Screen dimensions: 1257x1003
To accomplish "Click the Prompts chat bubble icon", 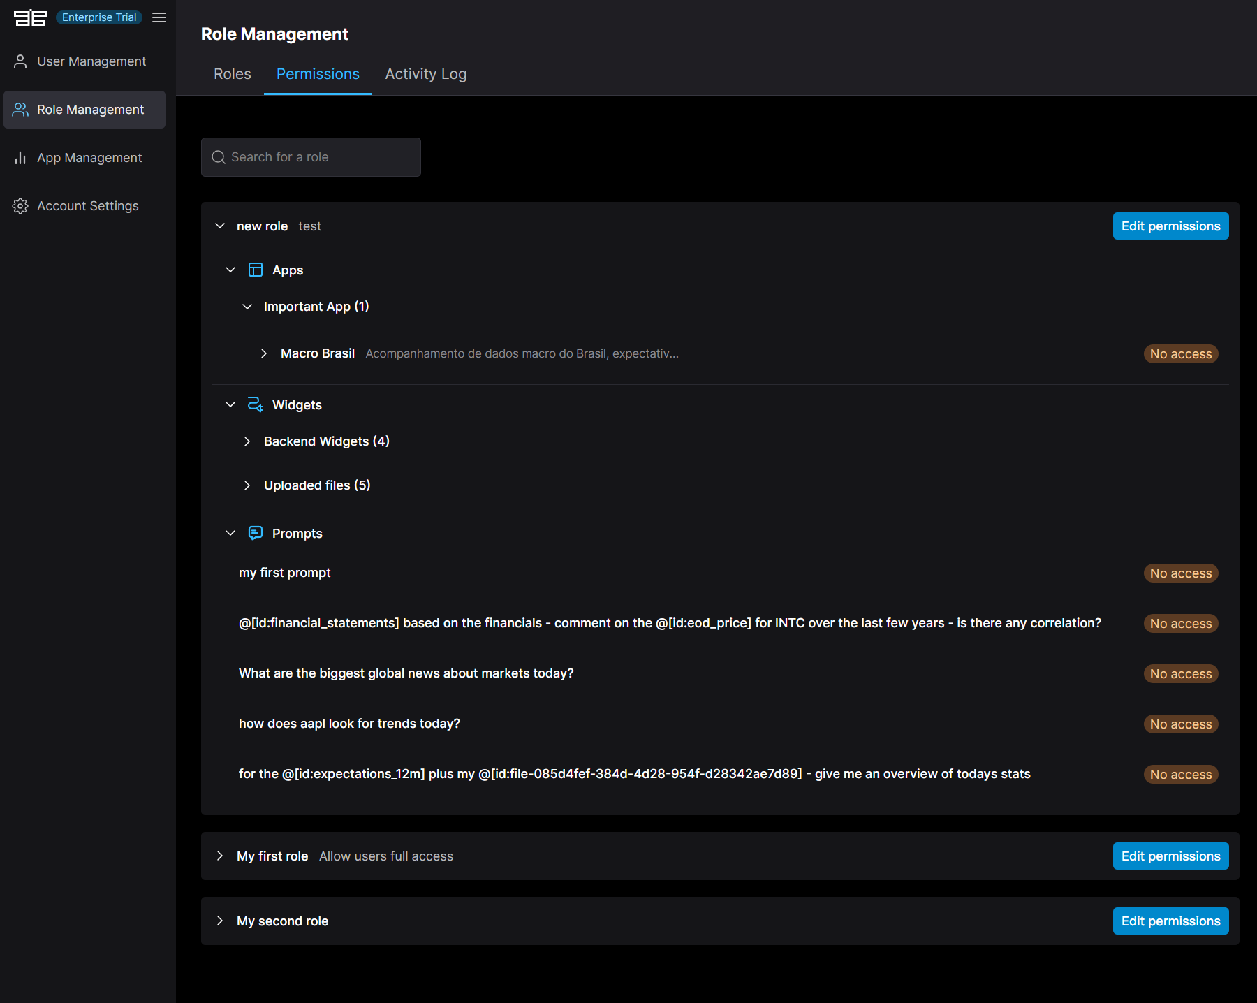I will [256, 533].
